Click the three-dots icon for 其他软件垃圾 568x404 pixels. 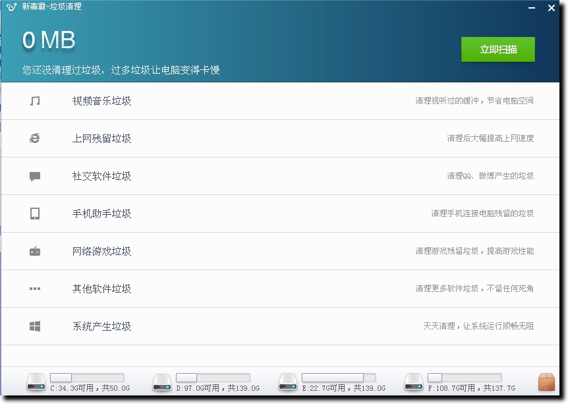tap(35, 289)
